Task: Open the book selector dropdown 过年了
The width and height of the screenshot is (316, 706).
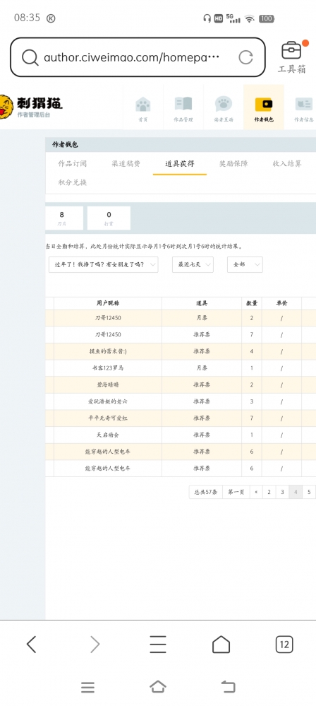Action: point(104,265)
